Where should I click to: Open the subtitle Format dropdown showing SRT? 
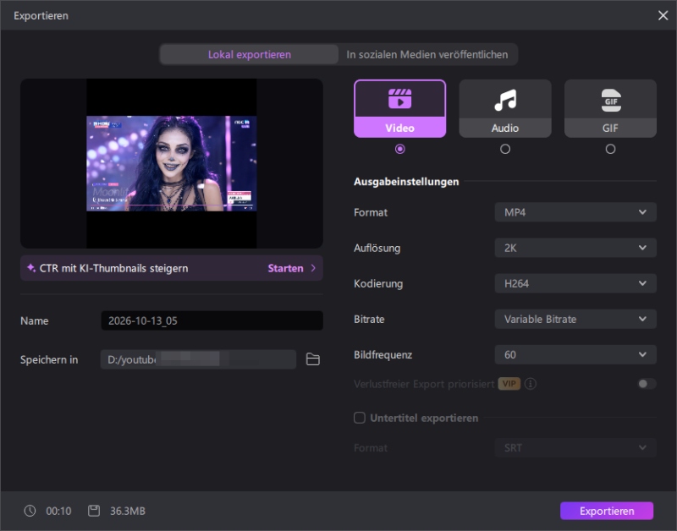click(x=575, y=448)
